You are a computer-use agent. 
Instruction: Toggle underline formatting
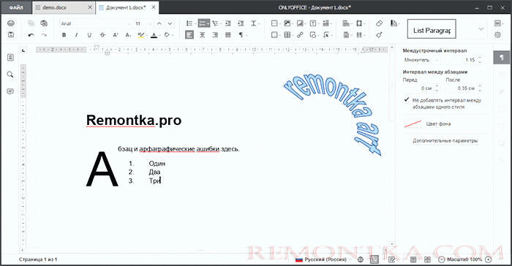[89, 35]
